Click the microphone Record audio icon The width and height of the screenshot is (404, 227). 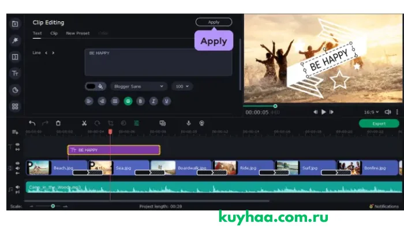(189, 123)
